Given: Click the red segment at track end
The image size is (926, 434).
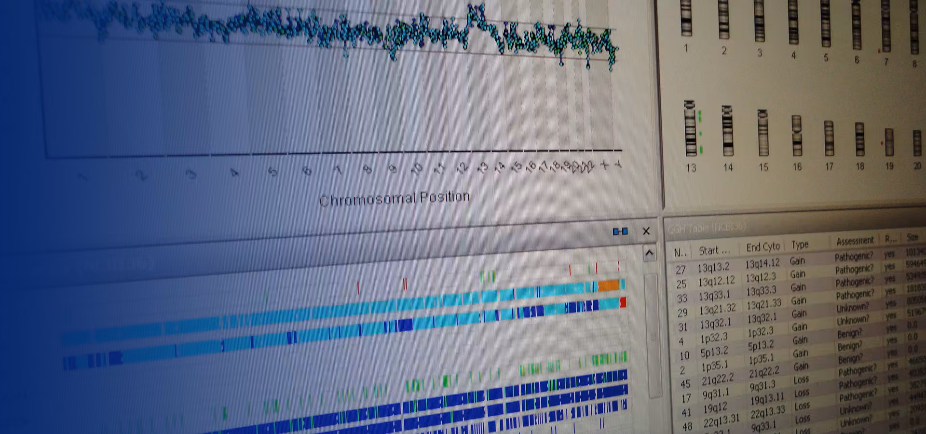Looking at the screenshot, I should [x=623, y=302].
